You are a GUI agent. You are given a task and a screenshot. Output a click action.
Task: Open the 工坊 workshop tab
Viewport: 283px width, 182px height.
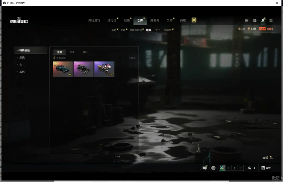click(170, 20)
